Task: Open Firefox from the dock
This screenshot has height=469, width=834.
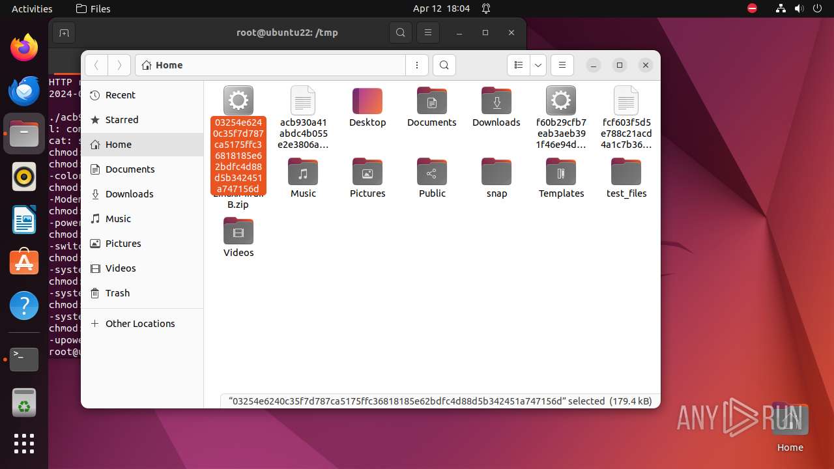Action: pos(24,48)
